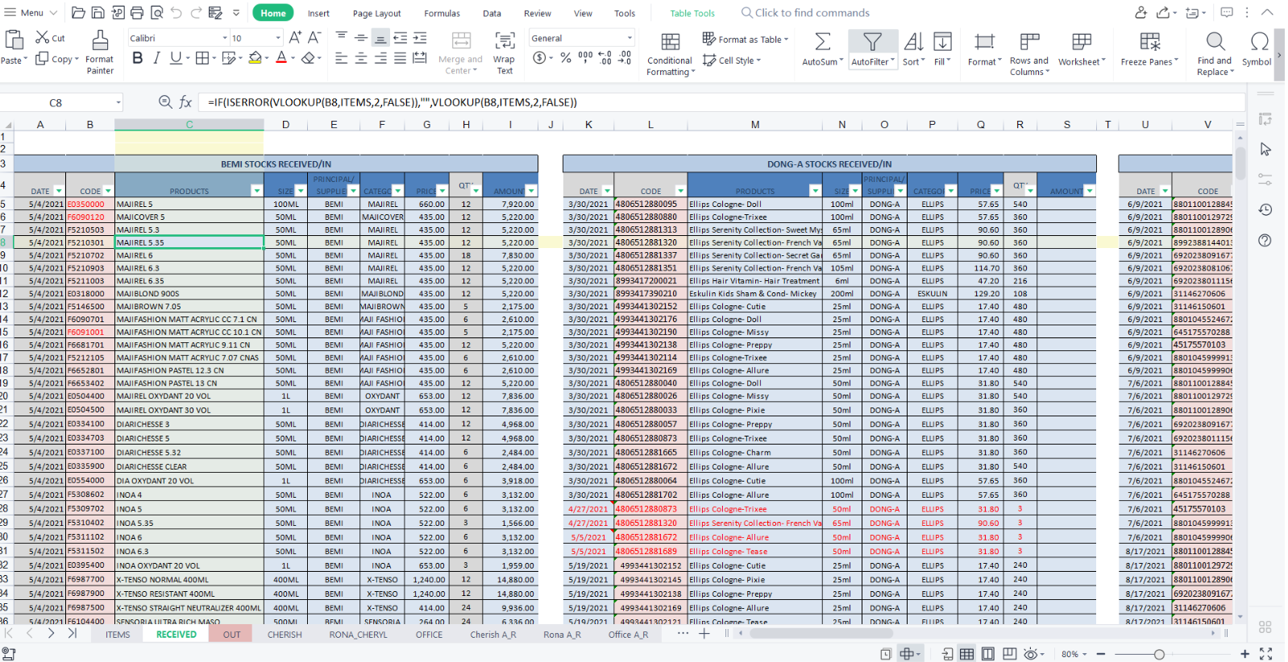Viewport: 1288px width, 662px height.
Task: Open the Data ribbon tab
Action: pyautogui.click(x=492, y=13)
